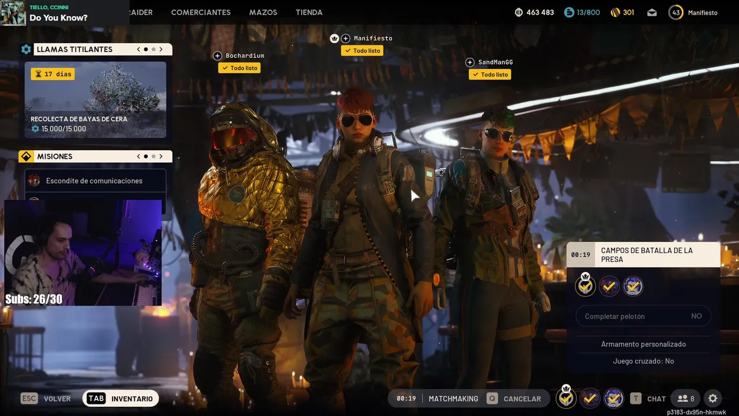
Task: Click the T key icon for chat
Action: click(636, 399)
